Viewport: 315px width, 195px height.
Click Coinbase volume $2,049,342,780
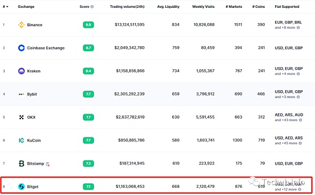(129, 48)
